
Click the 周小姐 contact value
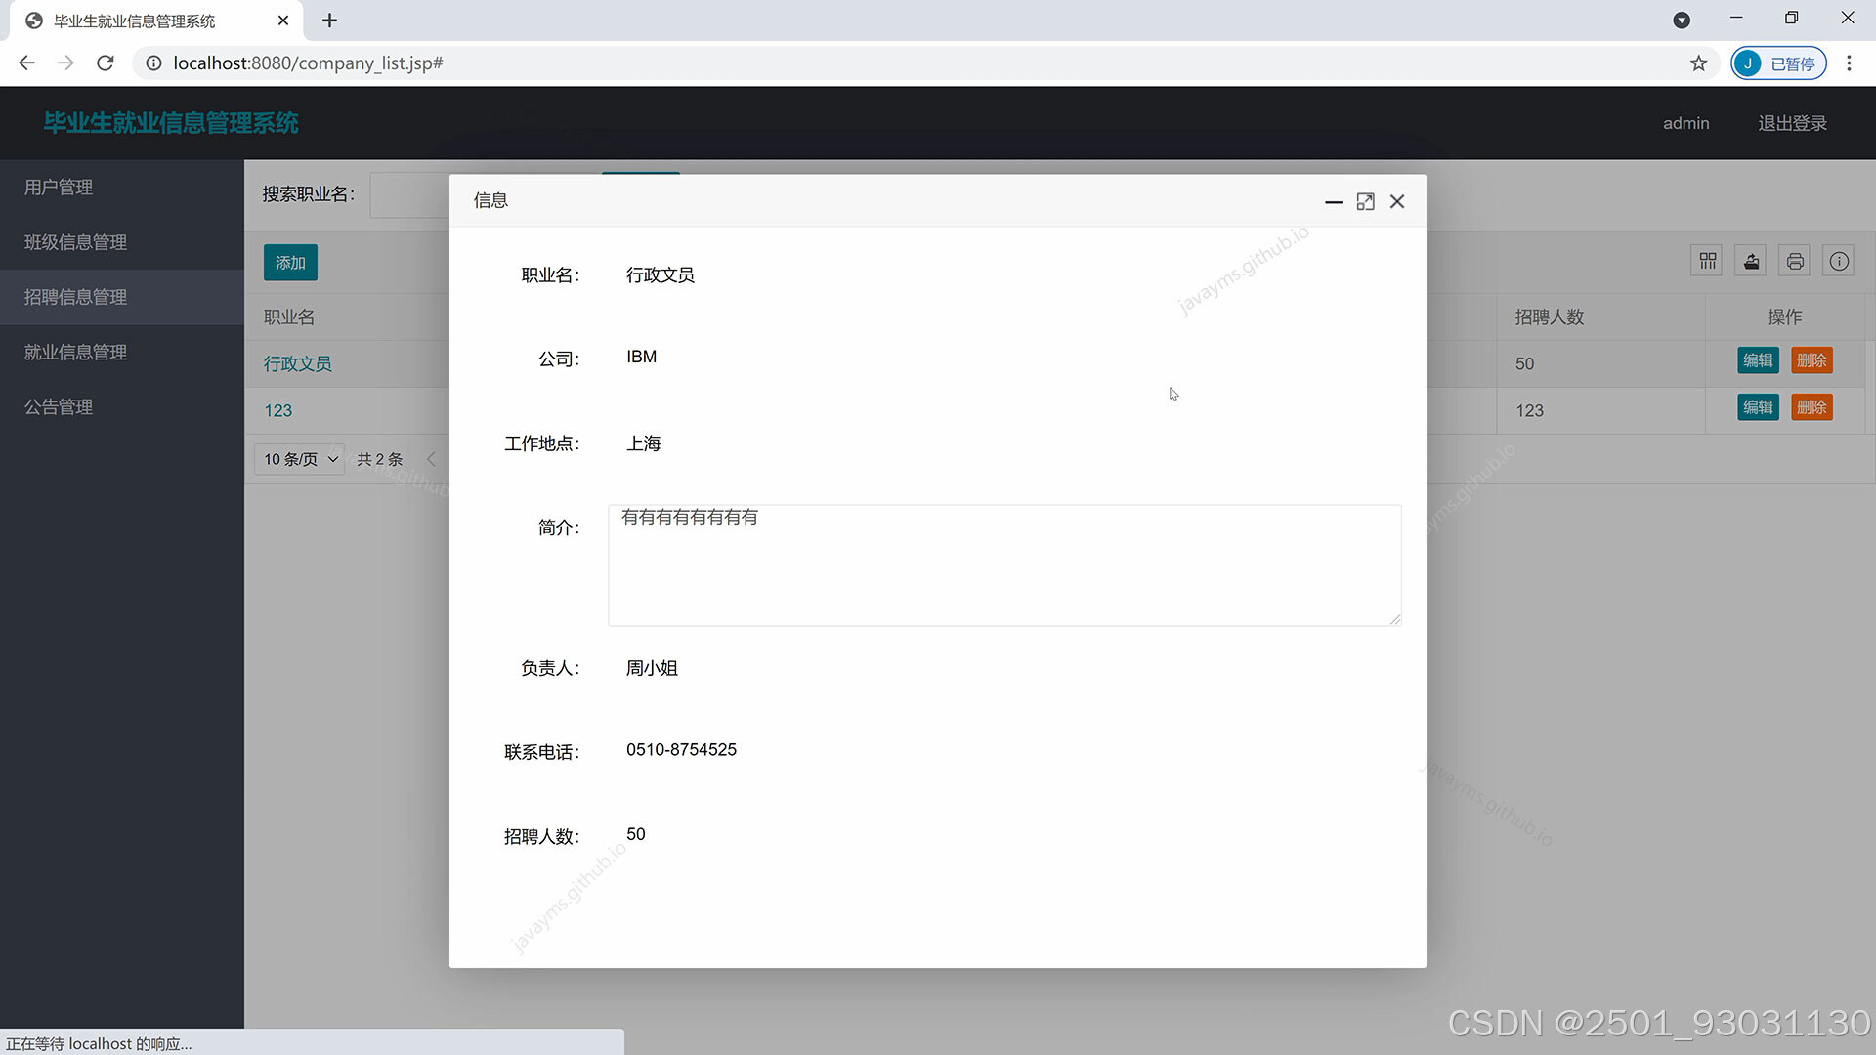click(653, 668)
